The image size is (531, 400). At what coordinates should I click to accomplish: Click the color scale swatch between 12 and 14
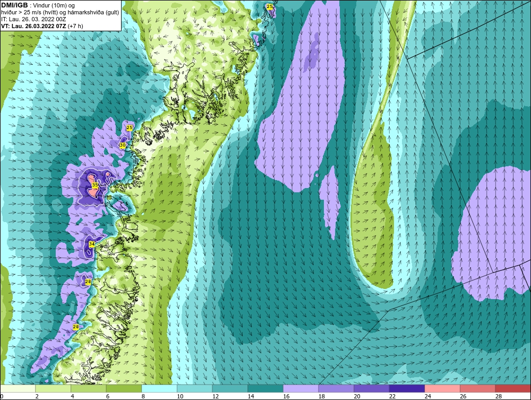[230, 388]
